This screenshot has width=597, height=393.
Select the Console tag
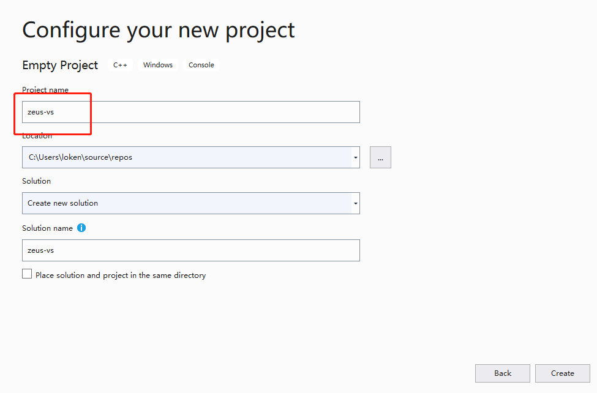(x=201, y=65)
